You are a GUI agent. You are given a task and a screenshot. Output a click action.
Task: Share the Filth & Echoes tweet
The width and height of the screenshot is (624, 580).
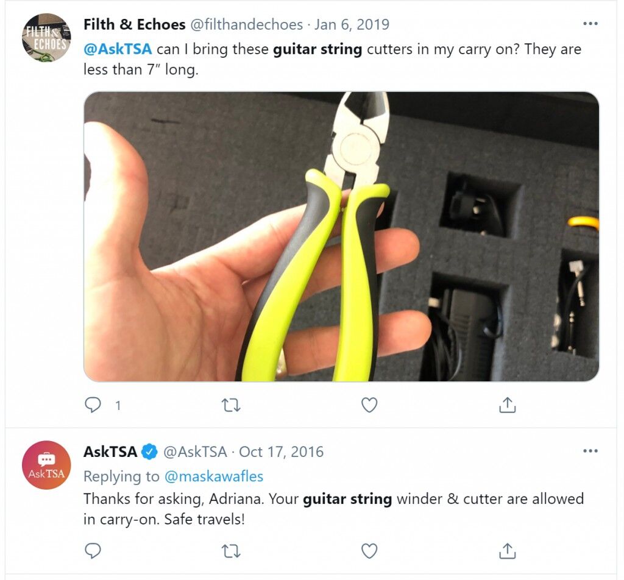507,405
